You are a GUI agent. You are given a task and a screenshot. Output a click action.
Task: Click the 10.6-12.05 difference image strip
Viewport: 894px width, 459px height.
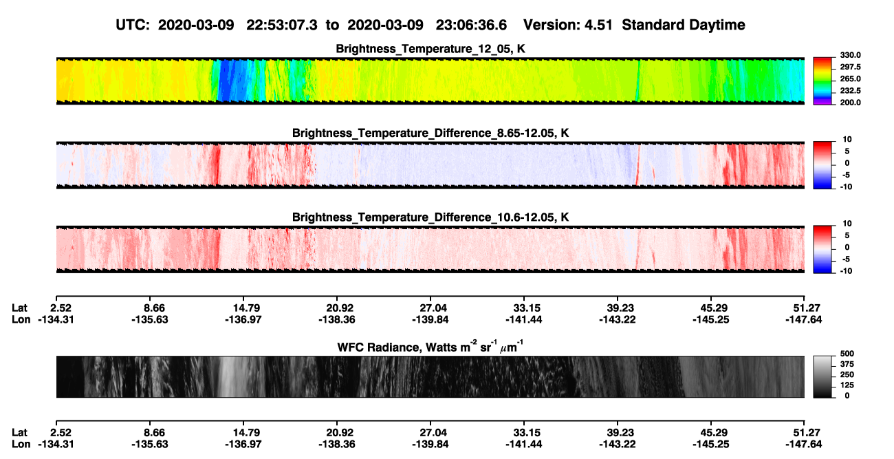[430, 249]
